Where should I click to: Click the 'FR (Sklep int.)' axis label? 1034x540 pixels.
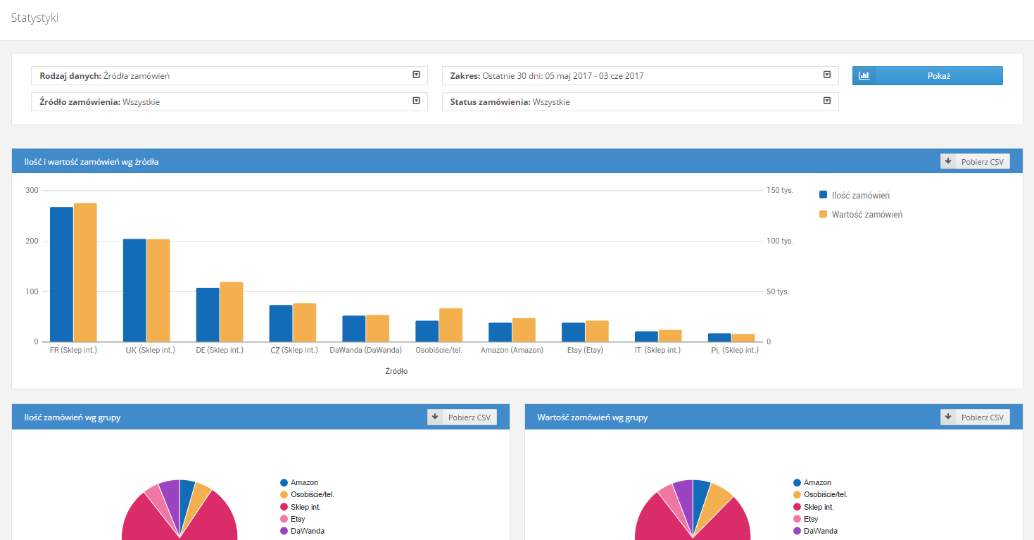(73, 350)
